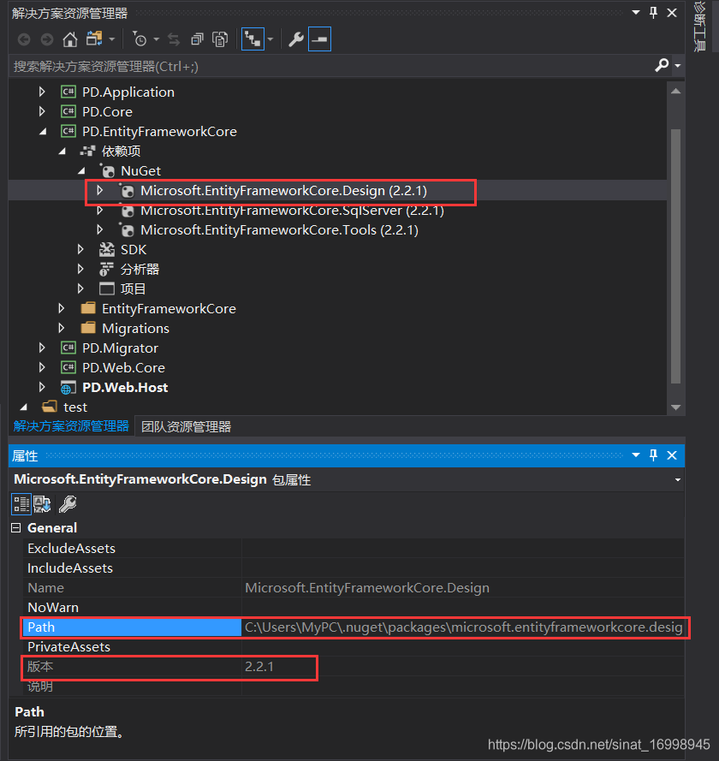The width and height of the screenshot is (719, 761).
Task: Select the NuGet node
Action: [x=140, y=171]
